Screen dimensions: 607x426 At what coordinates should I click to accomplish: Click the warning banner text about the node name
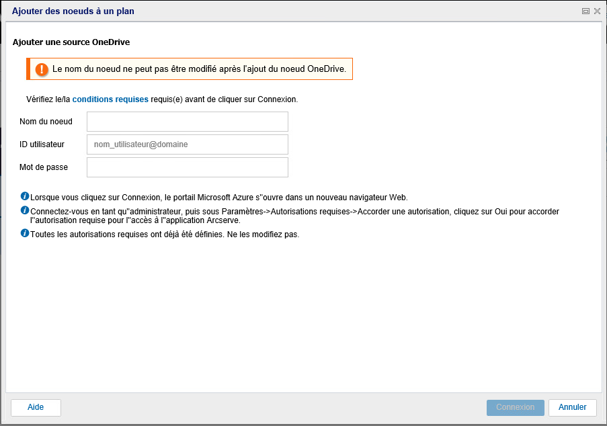tap(199, 69)
